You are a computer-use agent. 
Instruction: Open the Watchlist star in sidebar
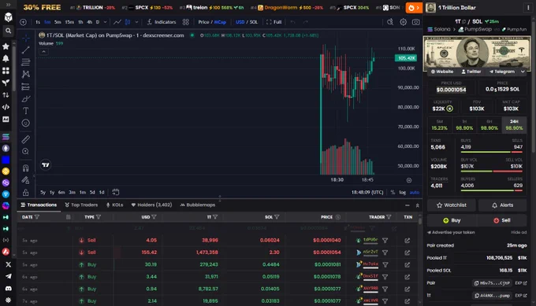[6, 46]
